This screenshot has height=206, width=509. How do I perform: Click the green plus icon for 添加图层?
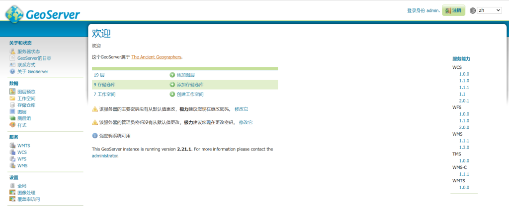(x=172, y=75)
